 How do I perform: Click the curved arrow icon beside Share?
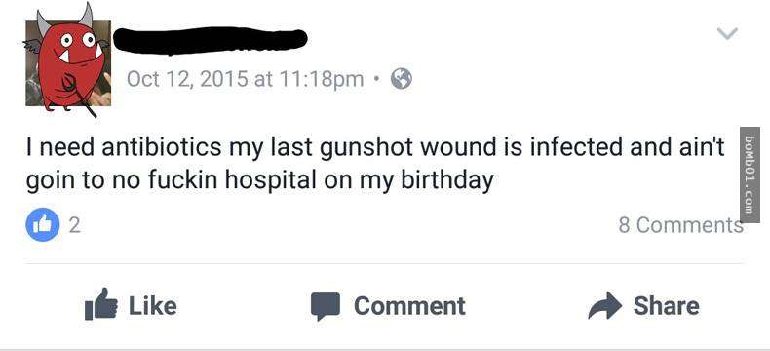(604, 305)
